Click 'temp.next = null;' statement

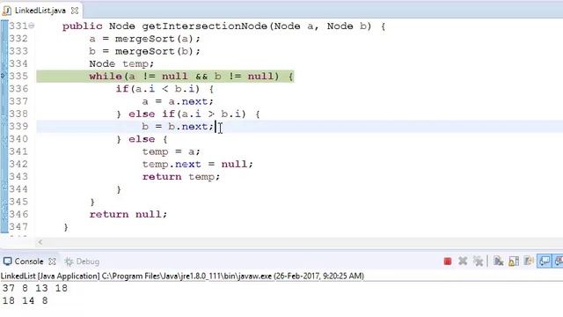197,165
